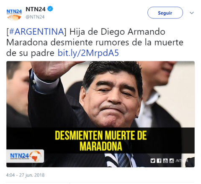201x184 pixels.
Task: Click the tweet text about Maradona's daughter
Action: (95, 43)
